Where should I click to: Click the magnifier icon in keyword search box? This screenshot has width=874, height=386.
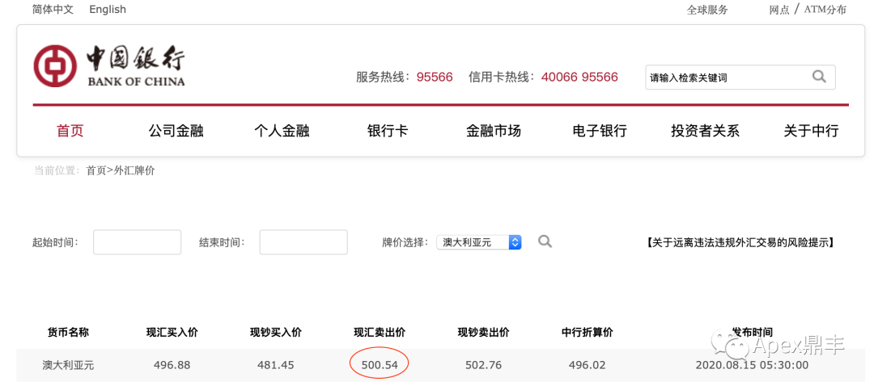(x=819, y=77)
